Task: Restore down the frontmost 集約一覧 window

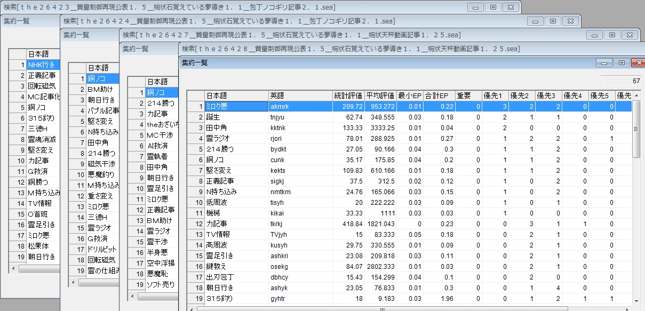Action: point(621,63)
